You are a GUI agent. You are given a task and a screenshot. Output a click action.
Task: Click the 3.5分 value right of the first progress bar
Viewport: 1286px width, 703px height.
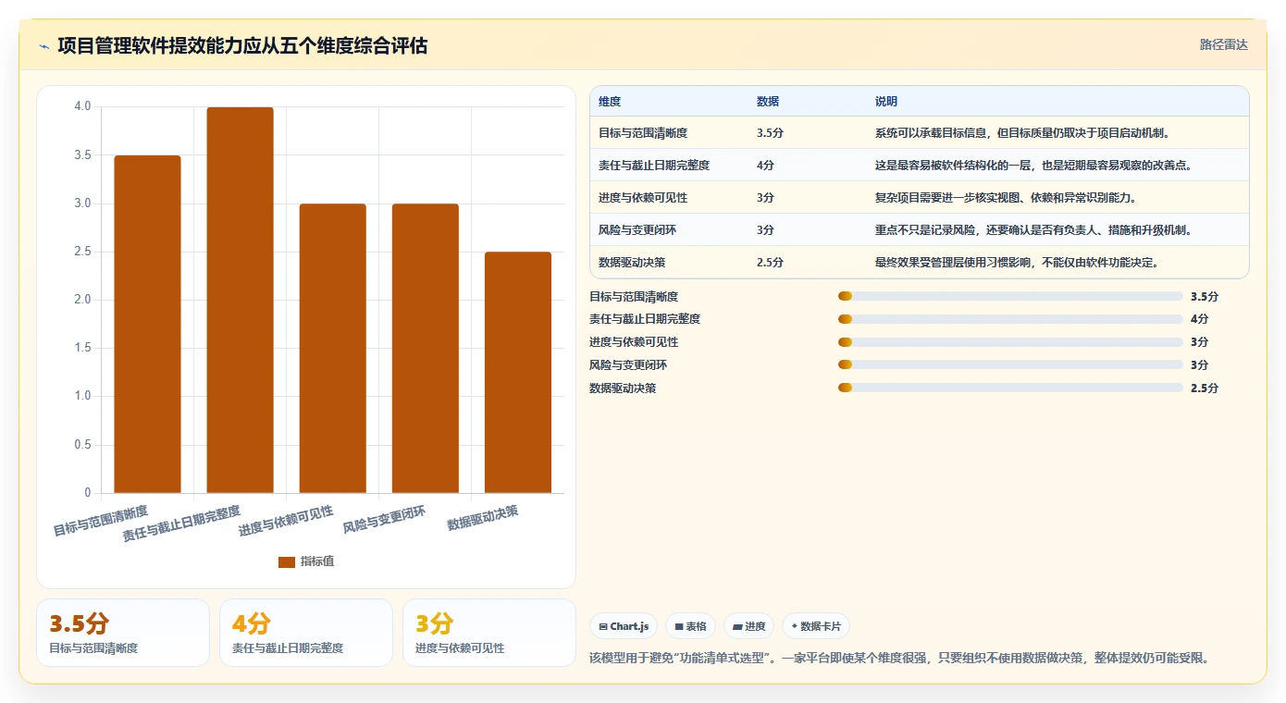[x=1205, y=297]
